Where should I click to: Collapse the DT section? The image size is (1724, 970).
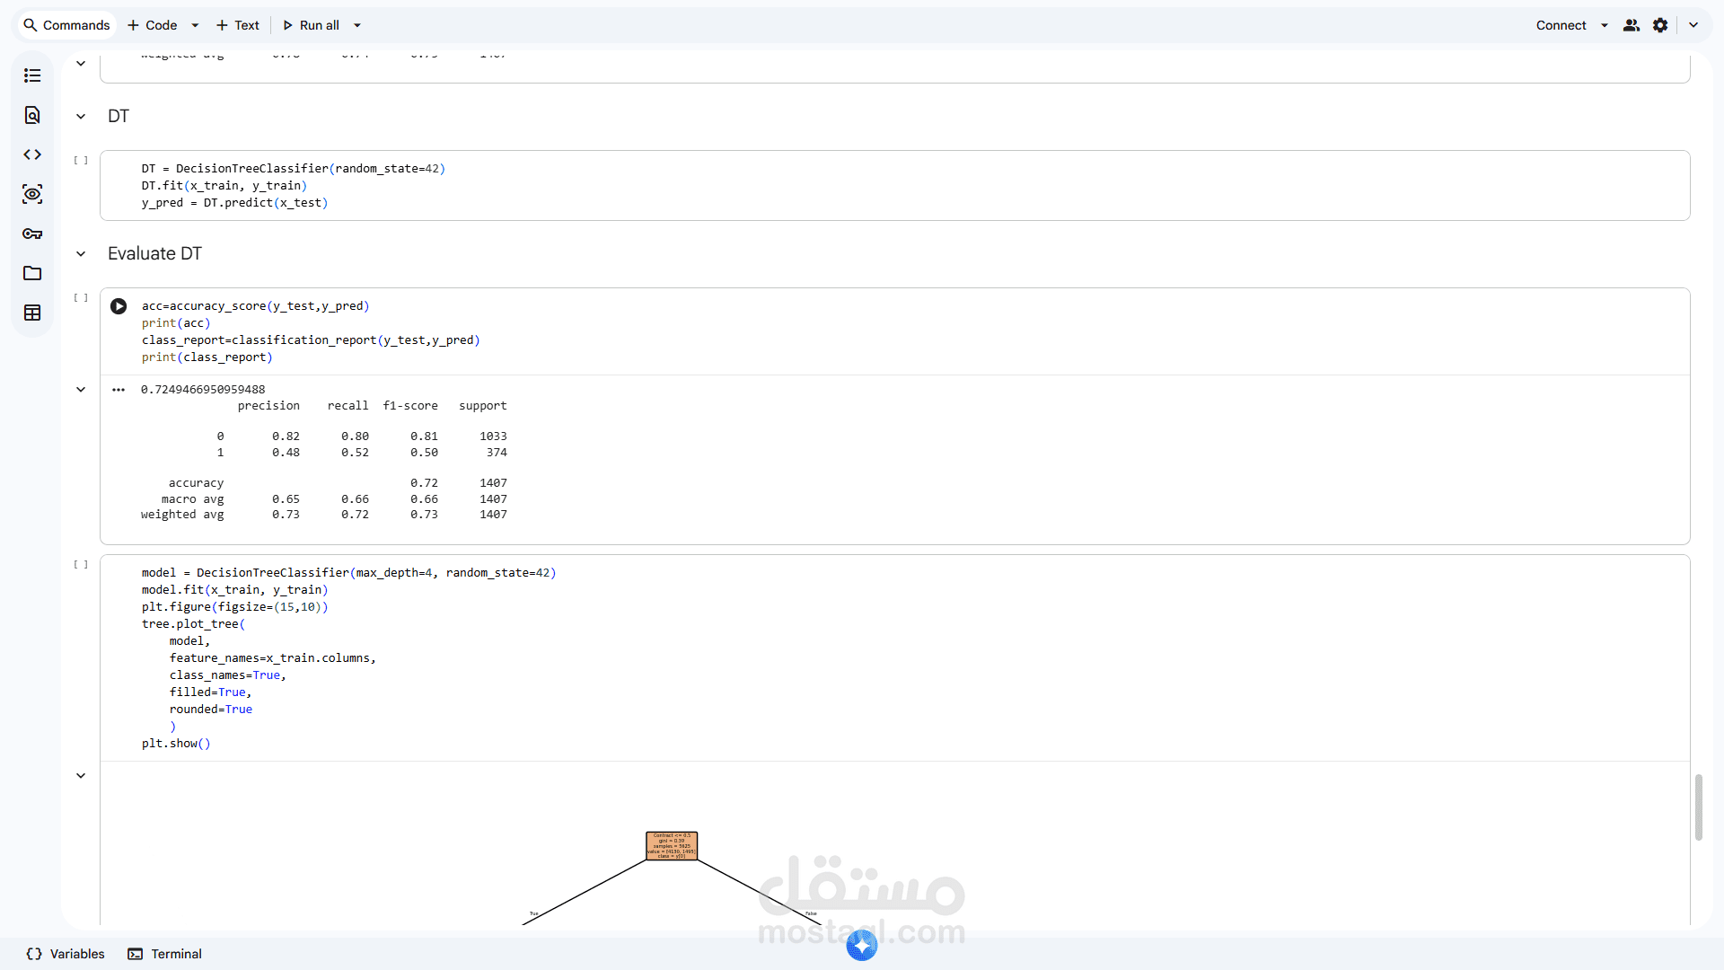(81, 117)
